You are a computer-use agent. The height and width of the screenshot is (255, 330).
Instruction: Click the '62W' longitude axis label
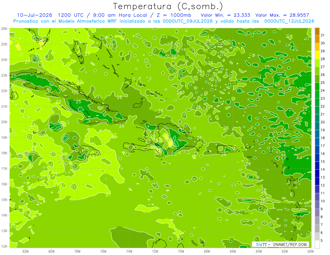click(285, 251)
